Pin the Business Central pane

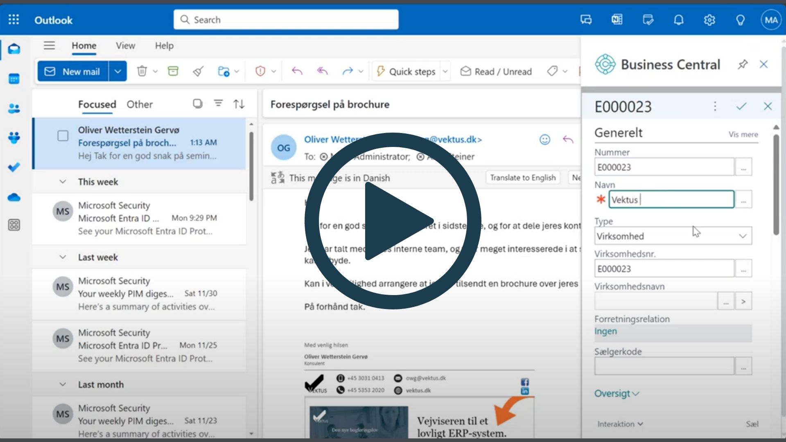[x=743, y=64]
